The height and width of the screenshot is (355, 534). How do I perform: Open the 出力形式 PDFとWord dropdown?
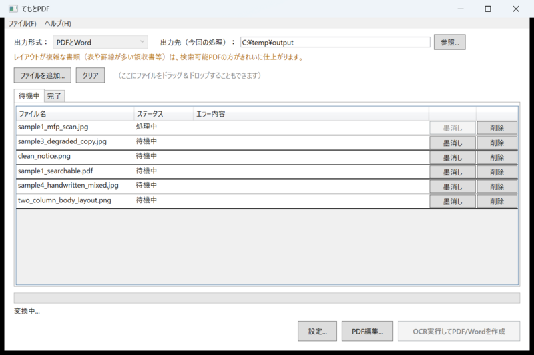(x=101, y=42)
